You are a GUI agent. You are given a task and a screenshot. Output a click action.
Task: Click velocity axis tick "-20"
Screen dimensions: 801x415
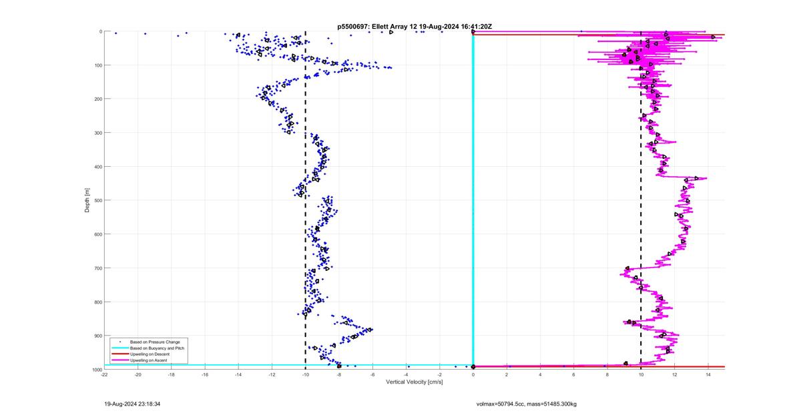(x=138, y=375)
